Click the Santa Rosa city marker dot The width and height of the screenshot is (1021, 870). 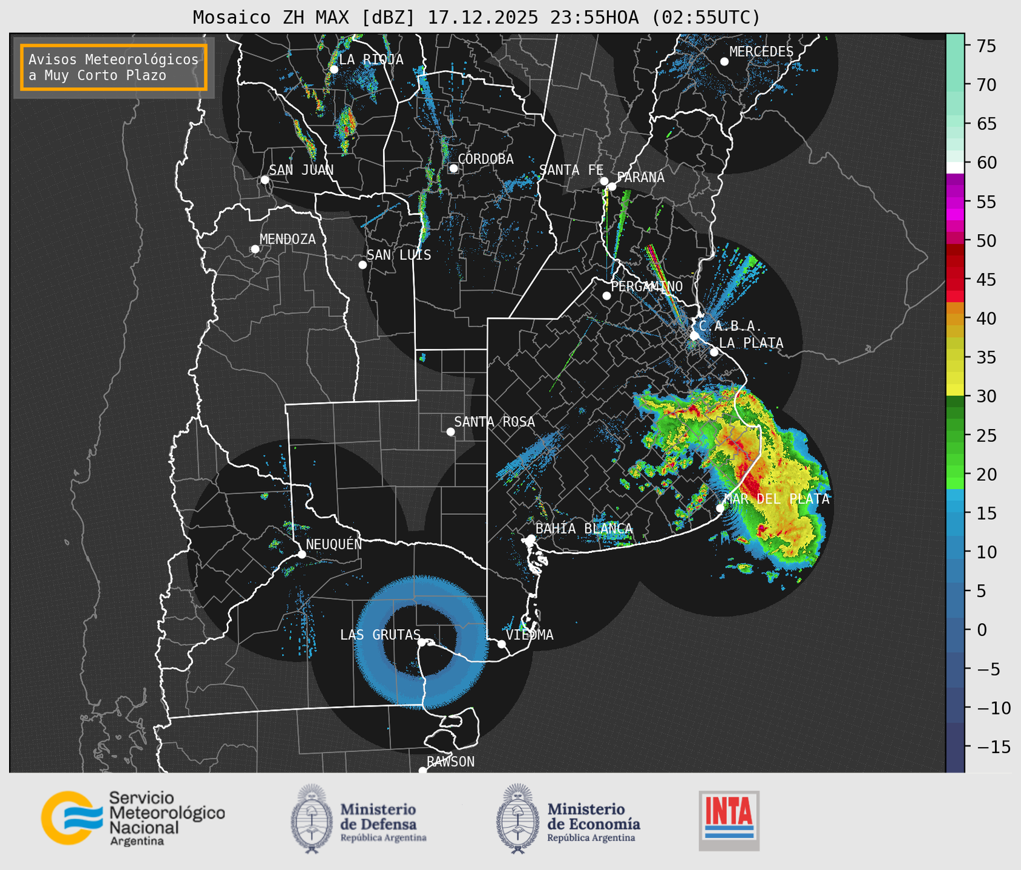(x=450, y=431)
